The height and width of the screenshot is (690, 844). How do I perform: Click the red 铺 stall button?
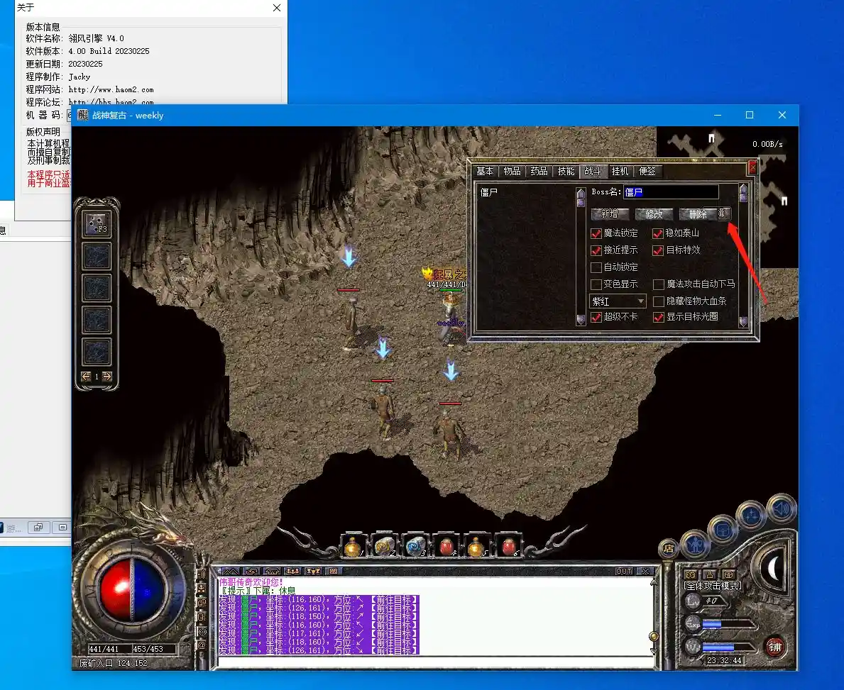(x=774, y=647)
